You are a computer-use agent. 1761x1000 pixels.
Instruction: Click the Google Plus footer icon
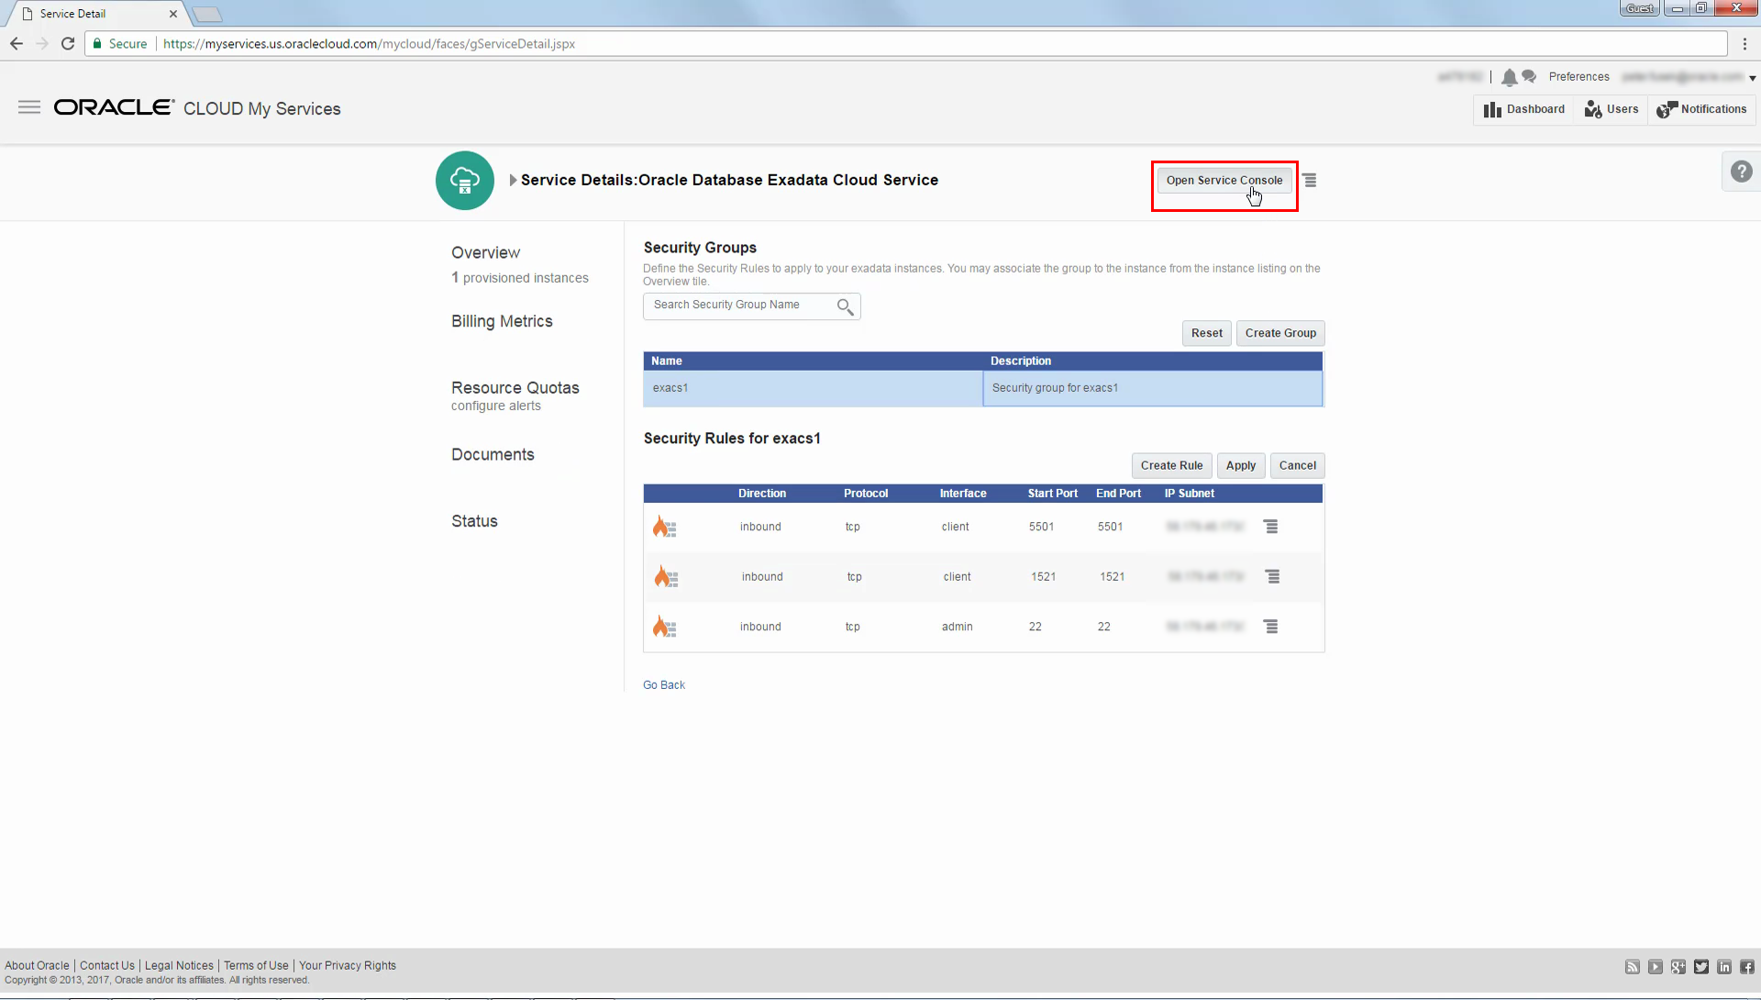(x=1678, y=967)
